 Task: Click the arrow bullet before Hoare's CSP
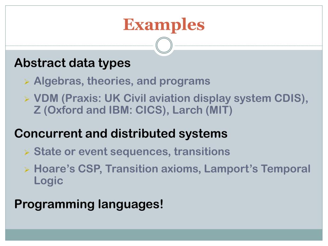point(27,169)
